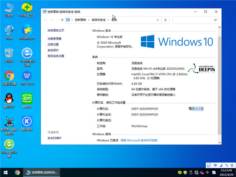Viewport: 236px width, 177px height.
Task: Toggle the IME moon night mode icon
Action: point(221,165)
